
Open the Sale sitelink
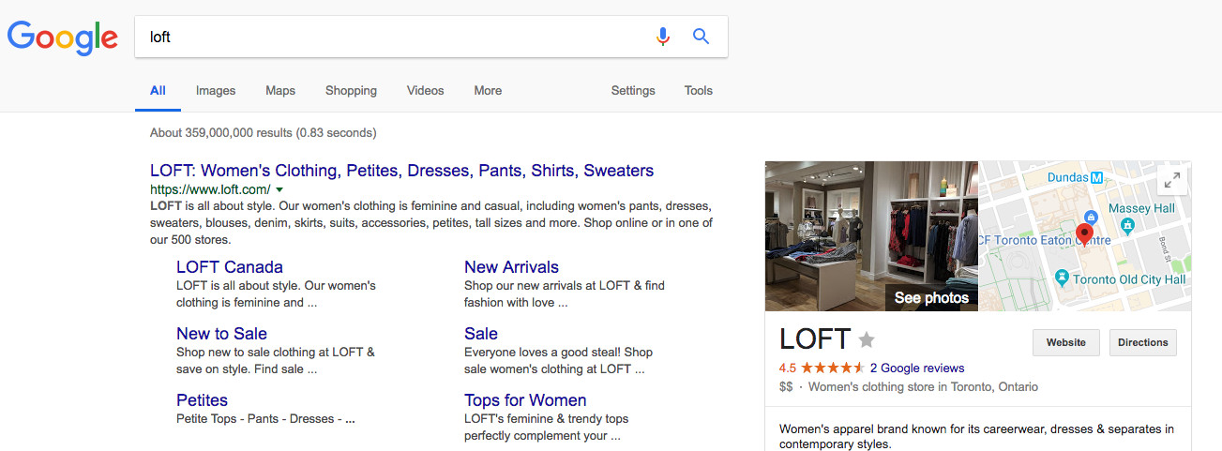(x=481, y=334)
